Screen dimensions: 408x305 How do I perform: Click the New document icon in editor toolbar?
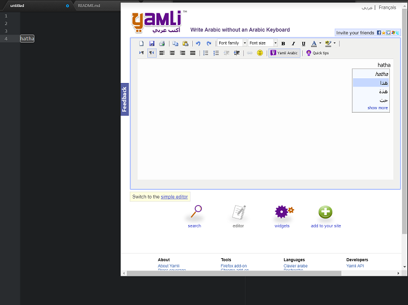coord(141,43)
